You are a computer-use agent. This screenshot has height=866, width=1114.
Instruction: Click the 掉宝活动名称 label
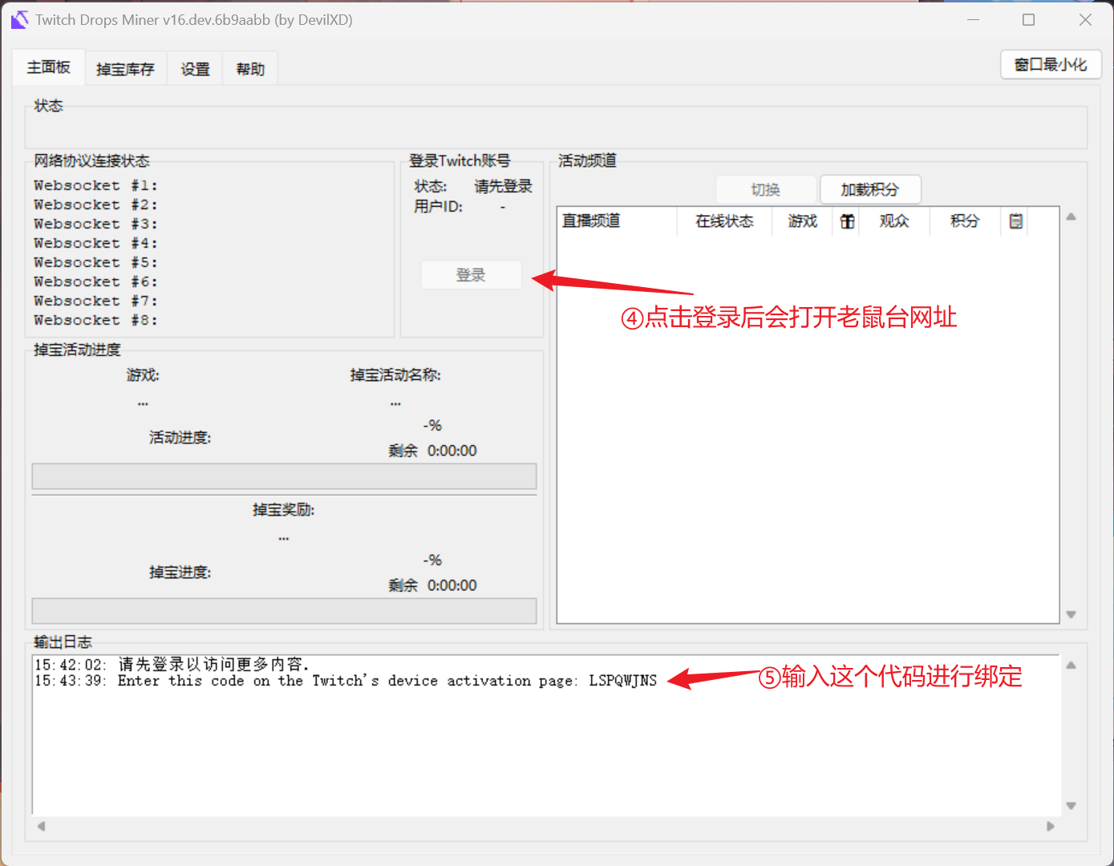395,375
